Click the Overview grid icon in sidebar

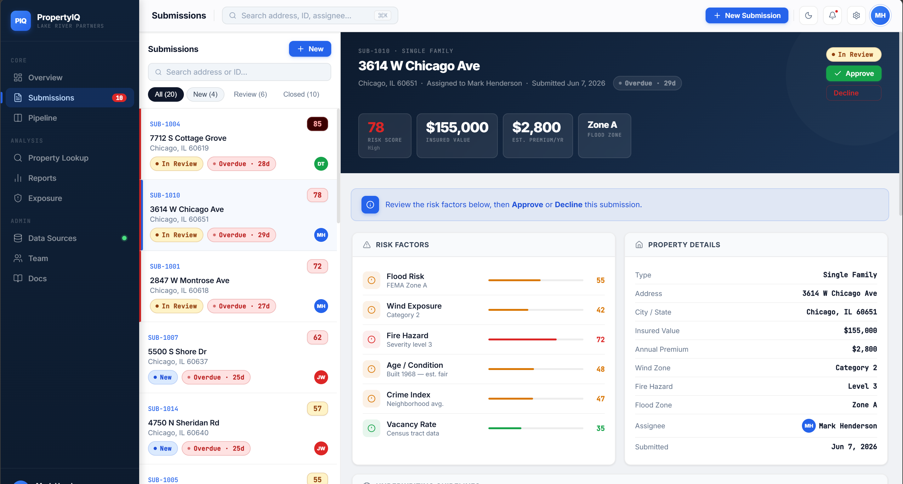pyautogui.click(x=18, y=77)
